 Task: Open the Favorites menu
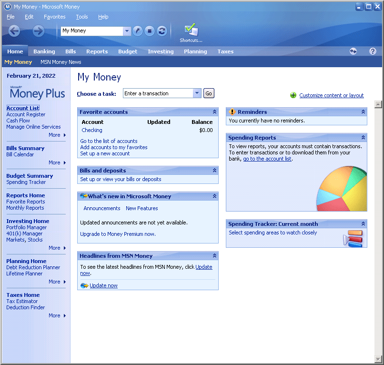pyautogui.click(x=55, y=17)
